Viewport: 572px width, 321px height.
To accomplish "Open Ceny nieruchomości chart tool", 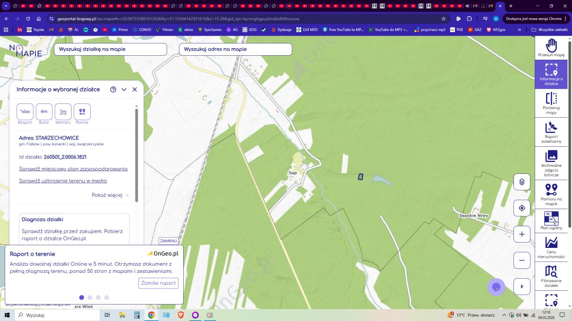I will click(x=551, y=247).
